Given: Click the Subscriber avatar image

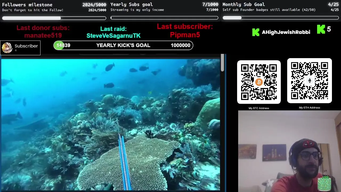Looking at the screenshot, I should (x=7, y=48).
